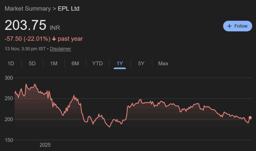Click the 203.75 stock price
256x151 pixels.
coord(25,25)
